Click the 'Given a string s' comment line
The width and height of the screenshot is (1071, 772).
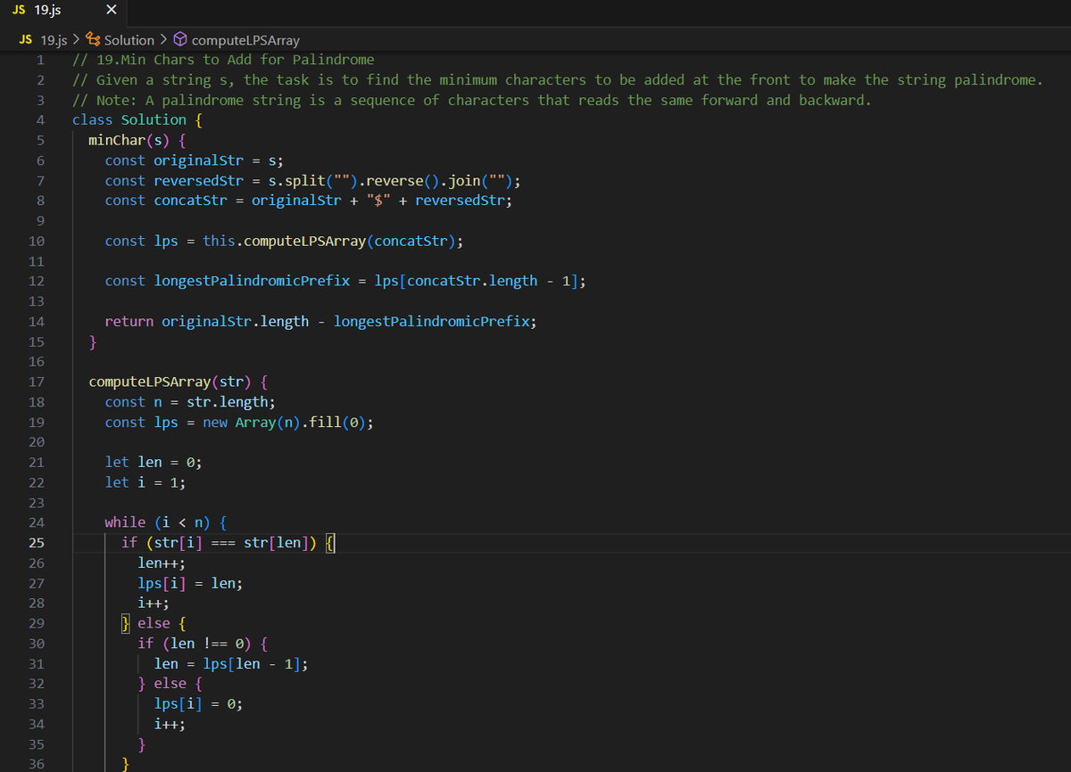click(x=558, y=79)
